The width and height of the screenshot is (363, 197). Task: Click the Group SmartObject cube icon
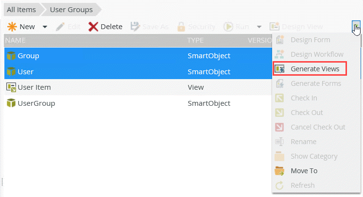[x=11, y=56]
